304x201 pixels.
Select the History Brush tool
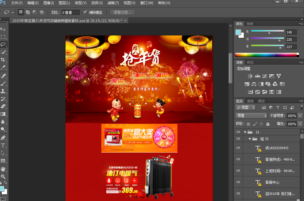point(3,99)
